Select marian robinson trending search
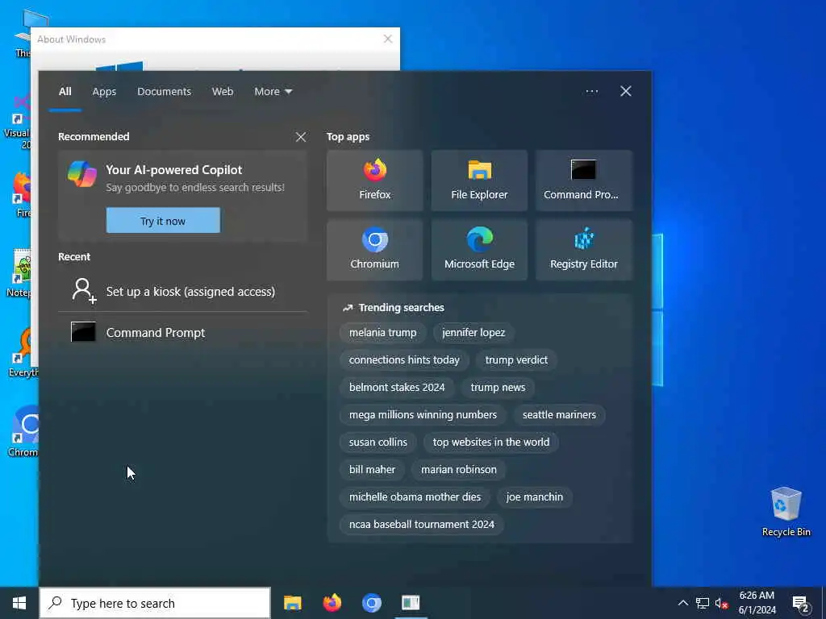The height and width of the screenshot is (619, 826). tap(458, 470)
